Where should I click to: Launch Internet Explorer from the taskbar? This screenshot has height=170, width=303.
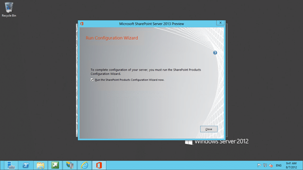tap(84, 165)
